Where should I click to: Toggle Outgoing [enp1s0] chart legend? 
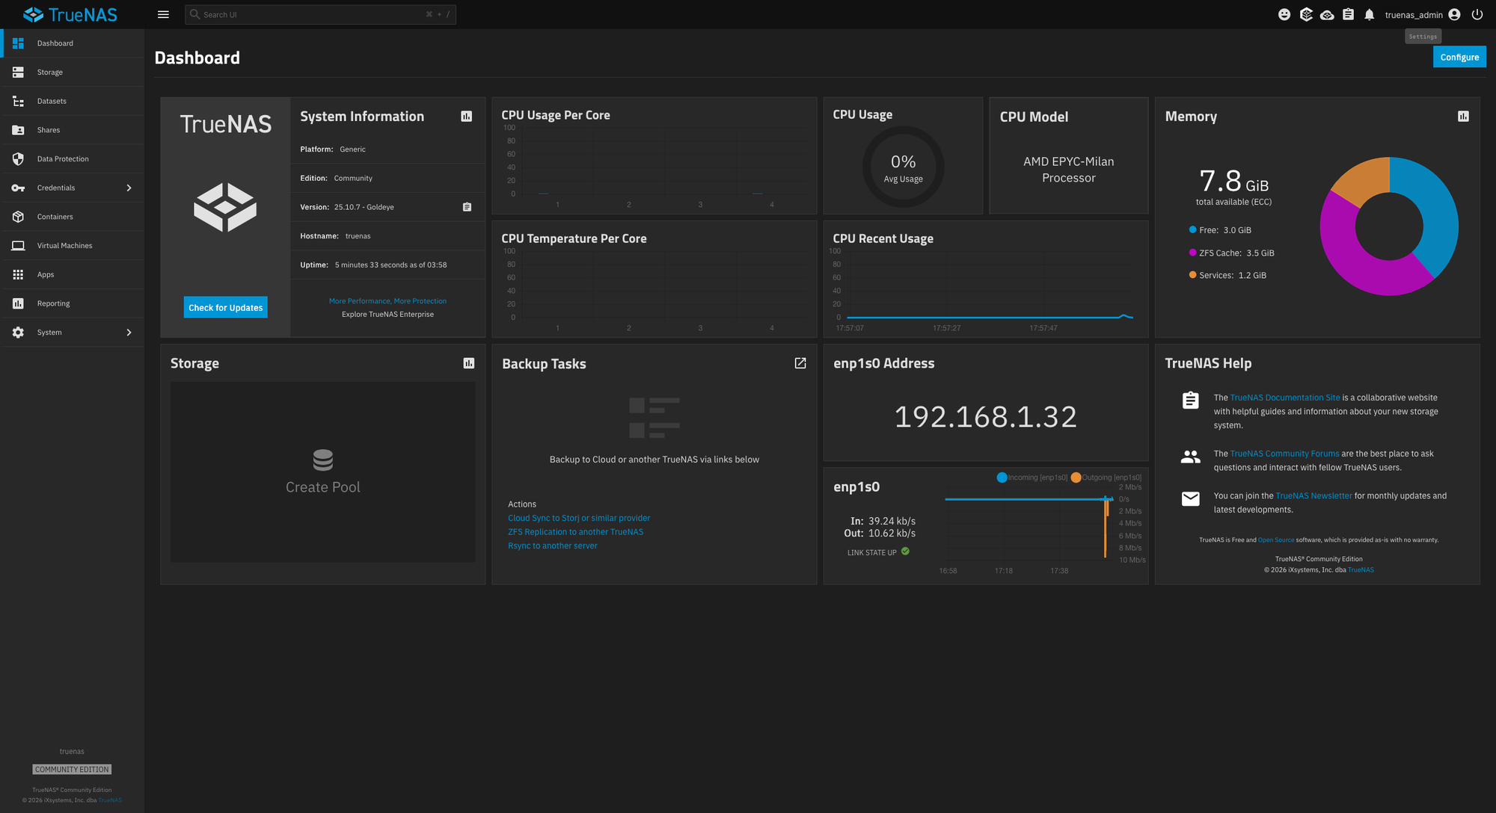point(1106,477)
